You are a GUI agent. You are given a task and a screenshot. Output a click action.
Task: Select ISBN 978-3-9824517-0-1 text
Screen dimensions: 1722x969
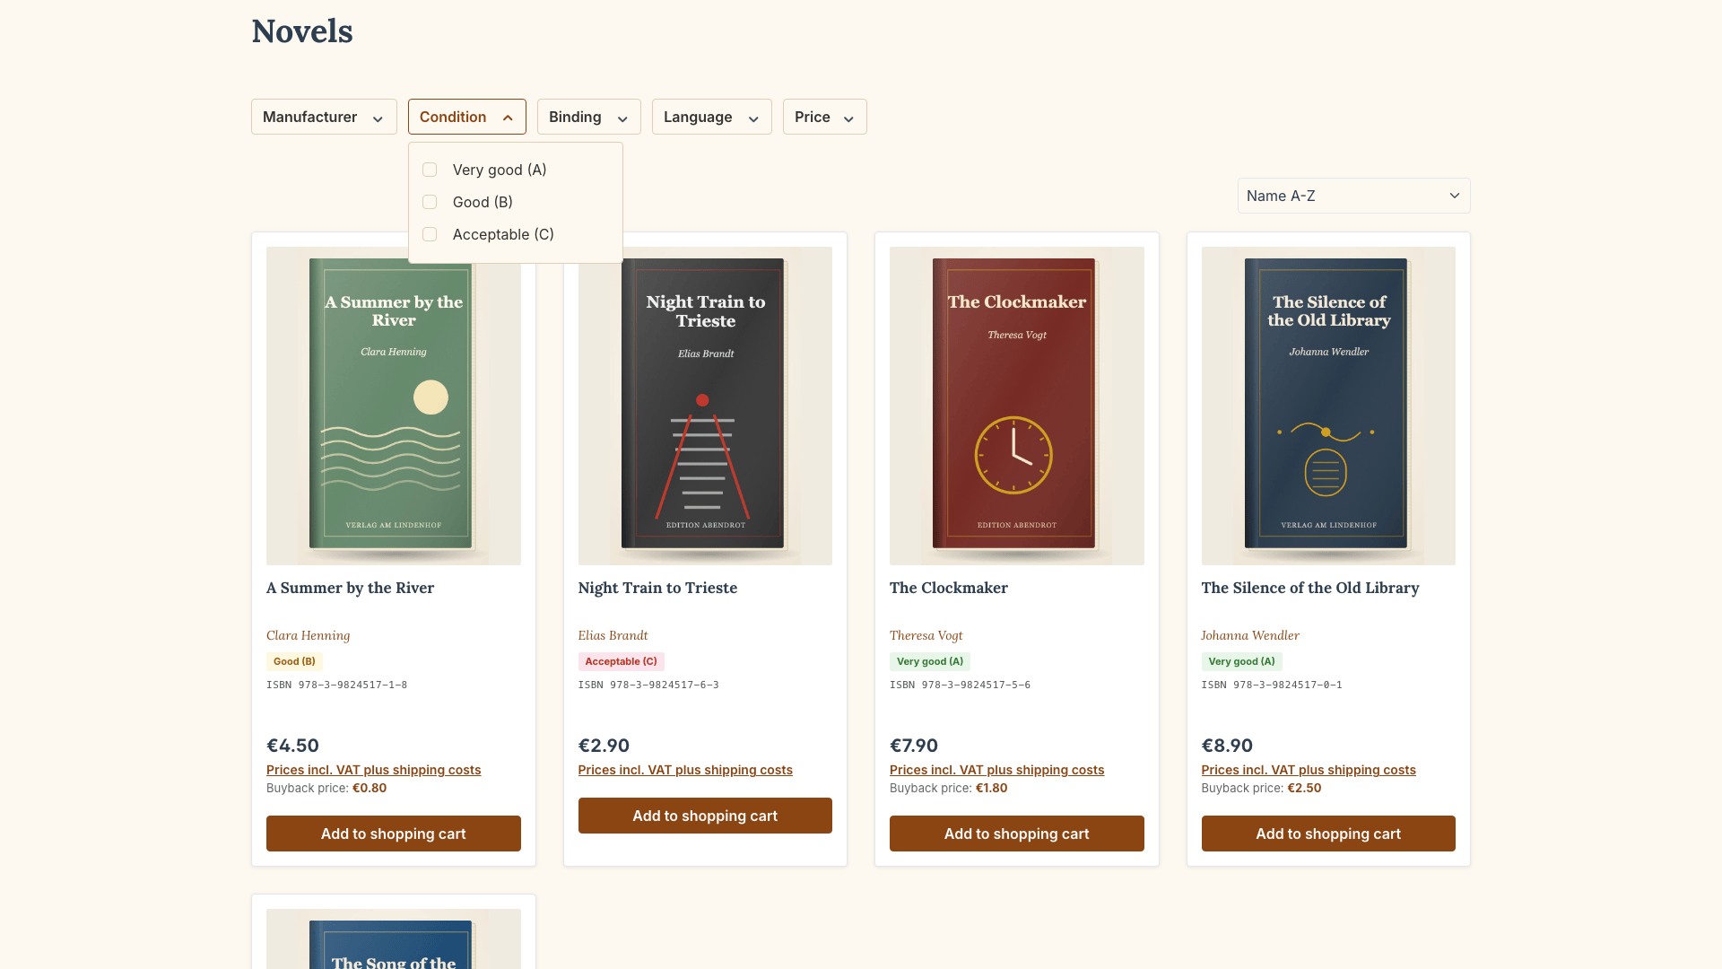pyautogui.click(x=1272, y=685)
